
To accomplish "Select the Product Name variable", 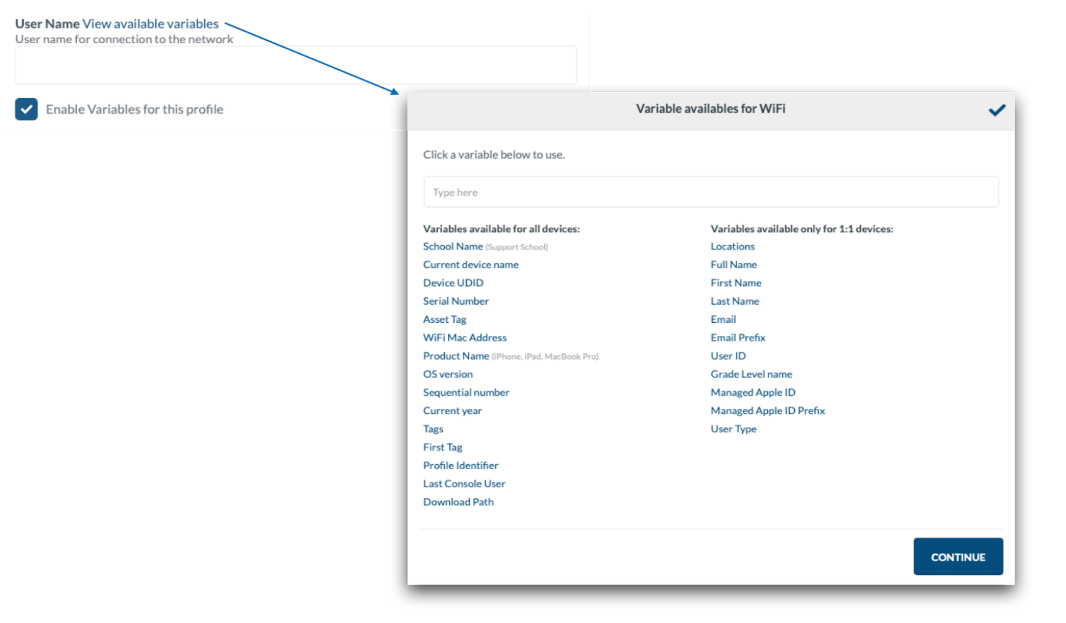I will (455, 356).
